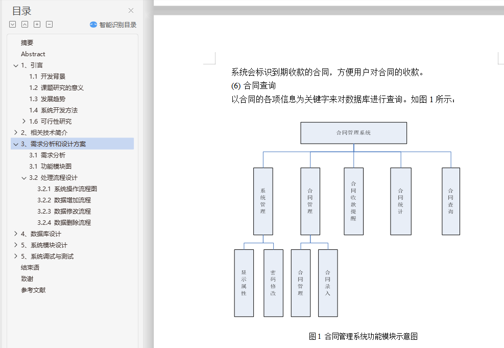Open 3.2.3 数据修改流程
Image resolution: width=504 pixels, height=348 pixels.
(x=64, y=212)
